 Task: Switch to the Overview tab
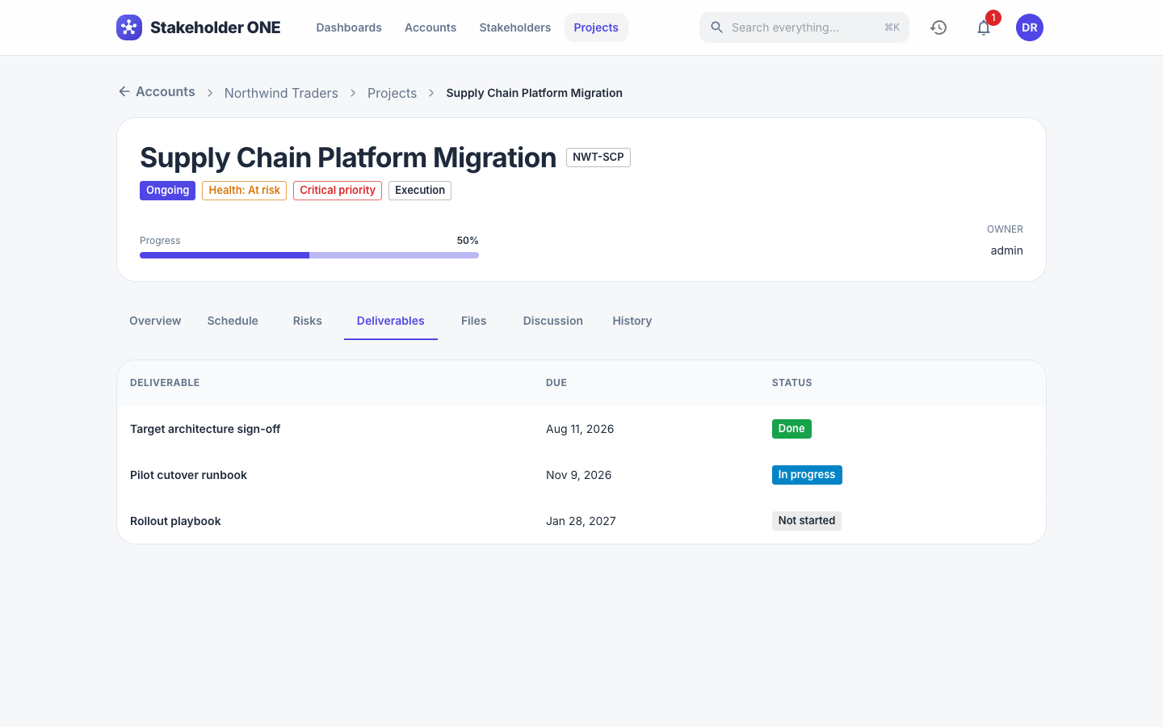coord(155,321)
